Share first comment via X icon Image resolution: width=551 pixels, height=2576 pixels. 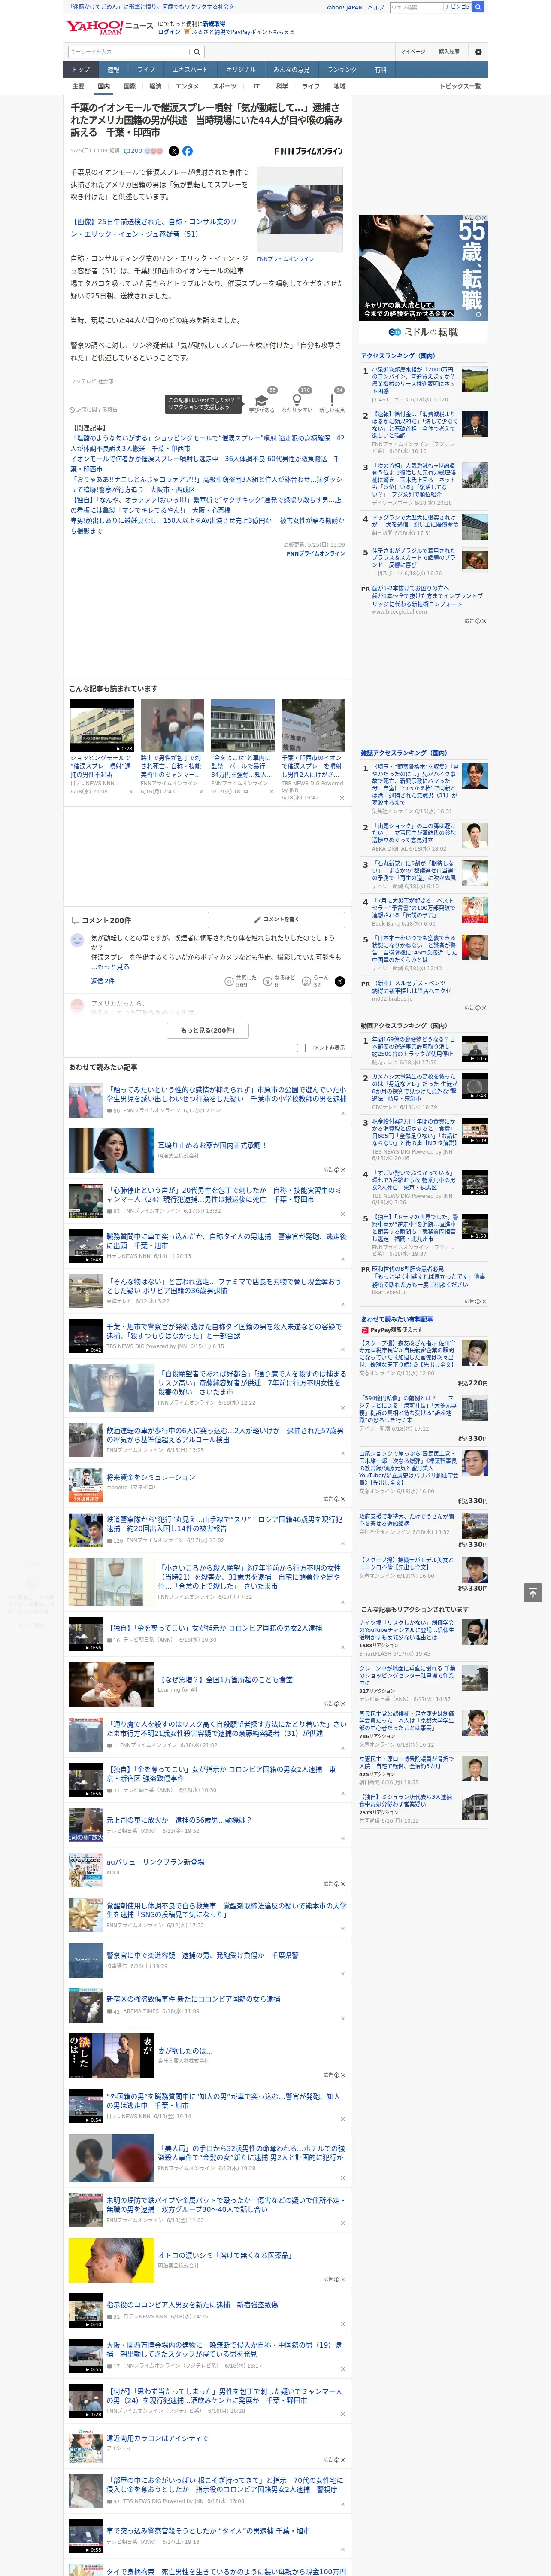click(340, 981)
